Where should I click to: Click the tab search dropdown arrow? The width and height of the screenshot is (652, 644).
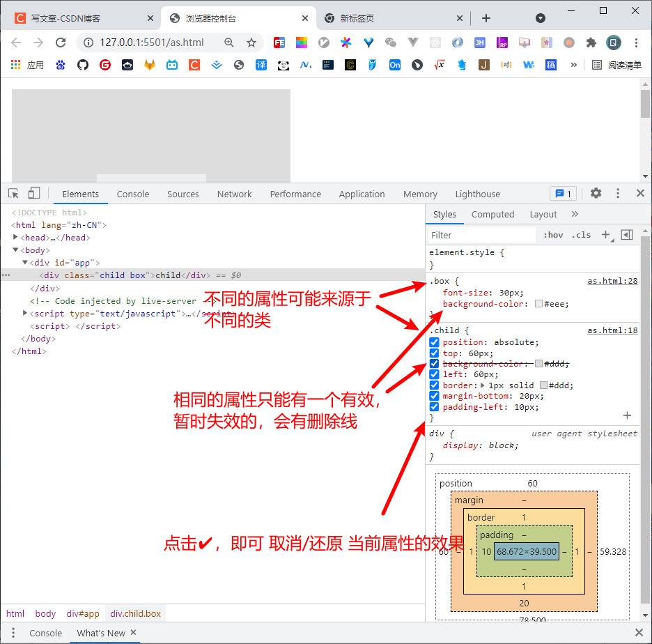540,18
